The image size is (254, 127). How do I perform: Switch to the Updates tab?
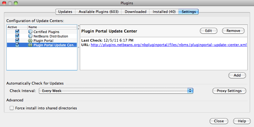[x=65, y=12]
